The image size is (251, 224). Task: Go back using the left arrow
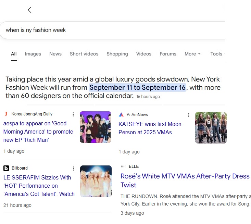point(29,10)
